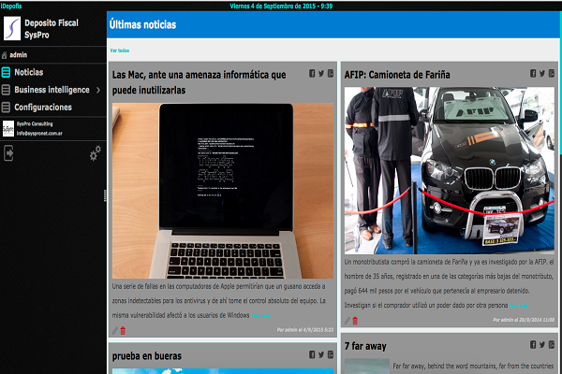Image resolution: width=562 pixels, height=374 pixels.
Task: Share '7 far away' on Facebook
Action: pos(533,345)
